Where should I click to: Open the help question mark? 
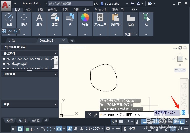(x=150, y=4)
